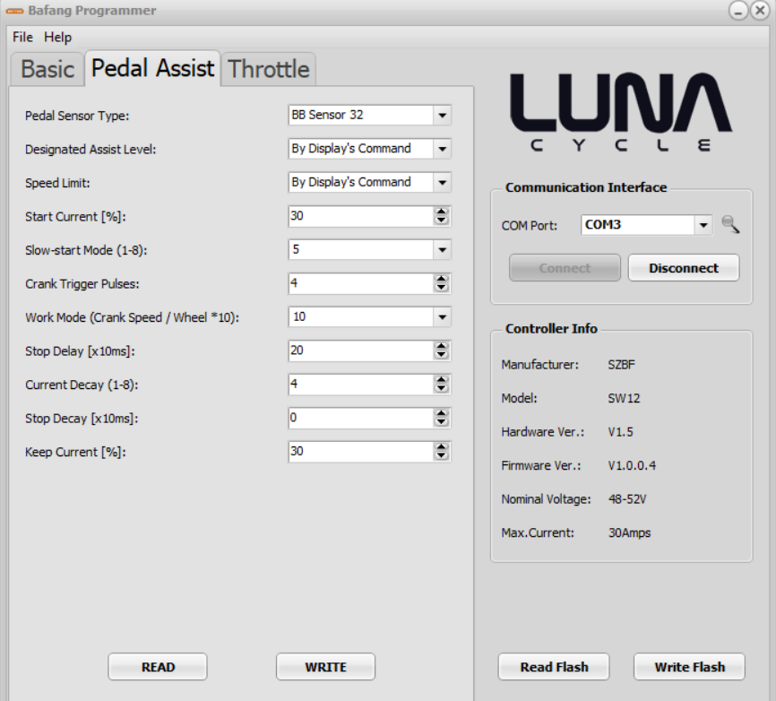Click the Disconnect button
This screenshot has width=776, height=701.
click(x=683, y=268)
